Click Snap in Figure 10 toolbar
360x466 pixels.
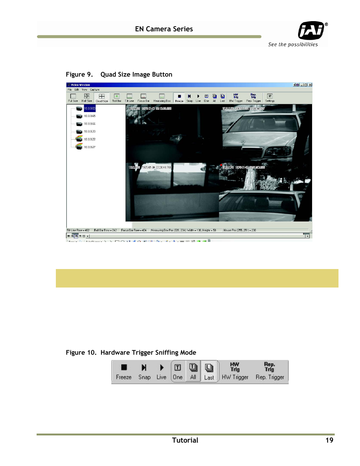[145, 372]
